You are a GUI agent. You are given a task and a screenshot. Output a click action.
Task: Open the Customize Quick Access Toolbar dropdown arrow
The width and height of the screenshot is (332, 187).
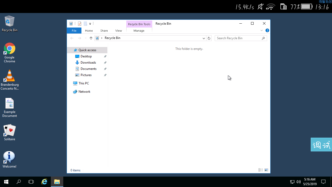pos(90,24)
